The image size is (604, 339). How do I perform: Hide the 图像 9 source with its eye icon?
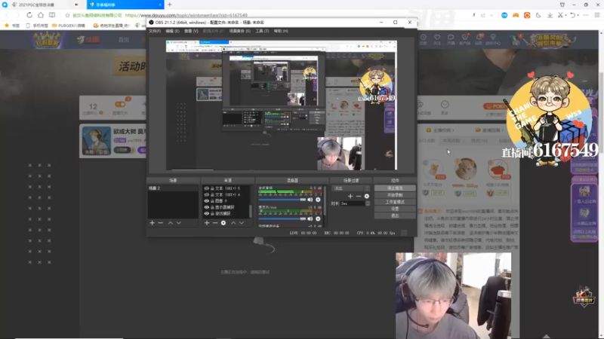pyautogui.click(x=206, y=201)
